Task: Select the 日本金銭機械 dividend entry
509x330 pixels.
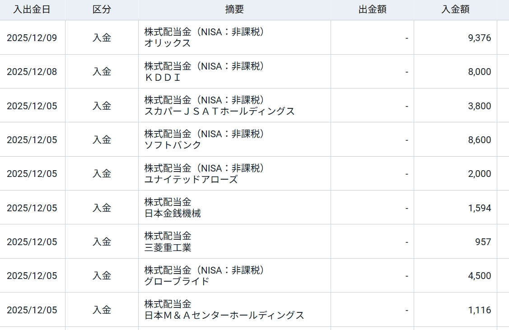Action: click(173, 214)
